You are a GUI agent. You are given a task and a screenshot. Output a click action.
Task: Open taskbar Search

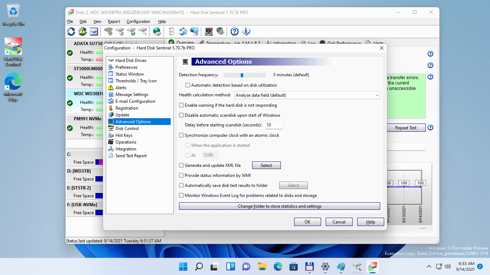click(x=199, y=266)
